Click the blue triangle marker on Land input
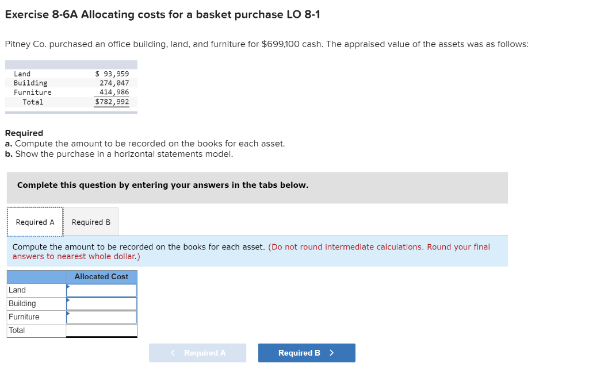589x374 pixels. (x=69, y=286)
